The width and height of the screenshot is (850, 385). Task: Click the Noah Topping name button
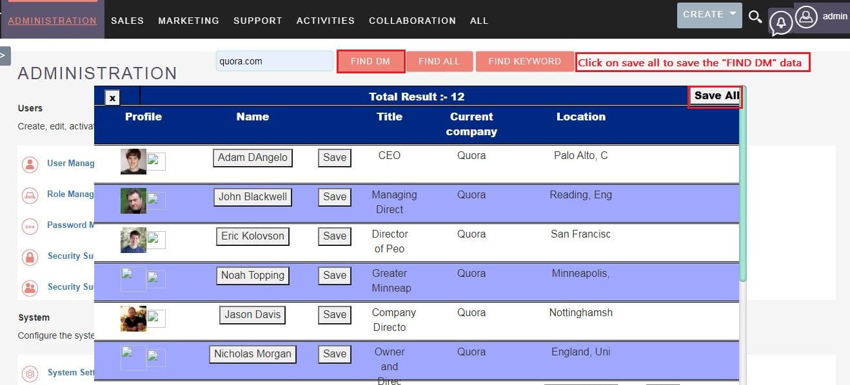253,276
